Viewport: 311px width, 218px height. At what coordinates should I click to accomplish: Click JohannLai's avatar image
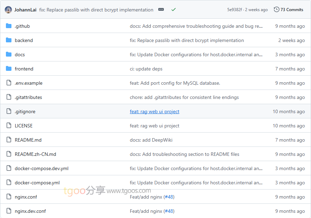pyautogui.click(x=8, y=10)
